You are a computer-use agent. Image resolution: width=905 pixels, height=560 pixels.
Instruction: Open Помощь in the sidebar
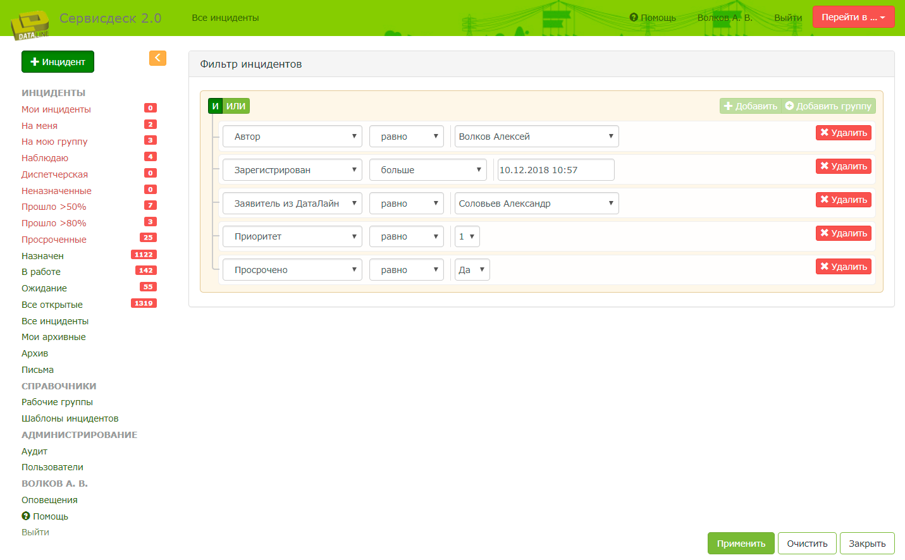(45, 516)
